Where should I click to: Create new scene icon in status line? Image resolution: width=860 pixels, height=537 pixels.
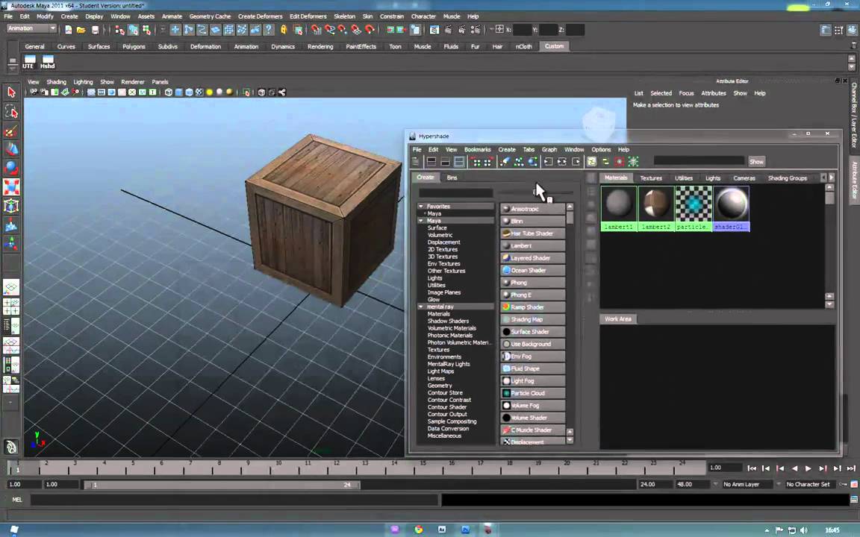69,30
